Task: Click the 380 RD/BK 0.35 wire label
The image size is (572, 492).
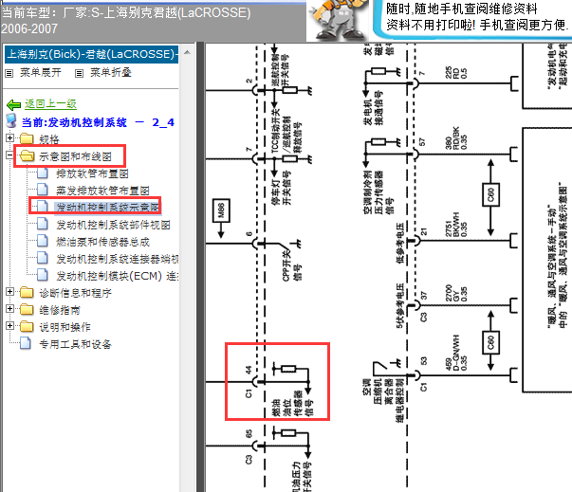Action: (456, 138)
